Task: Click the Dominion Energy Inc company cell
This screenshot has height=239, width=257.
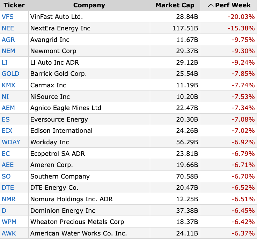Action: tap(63, 211)
